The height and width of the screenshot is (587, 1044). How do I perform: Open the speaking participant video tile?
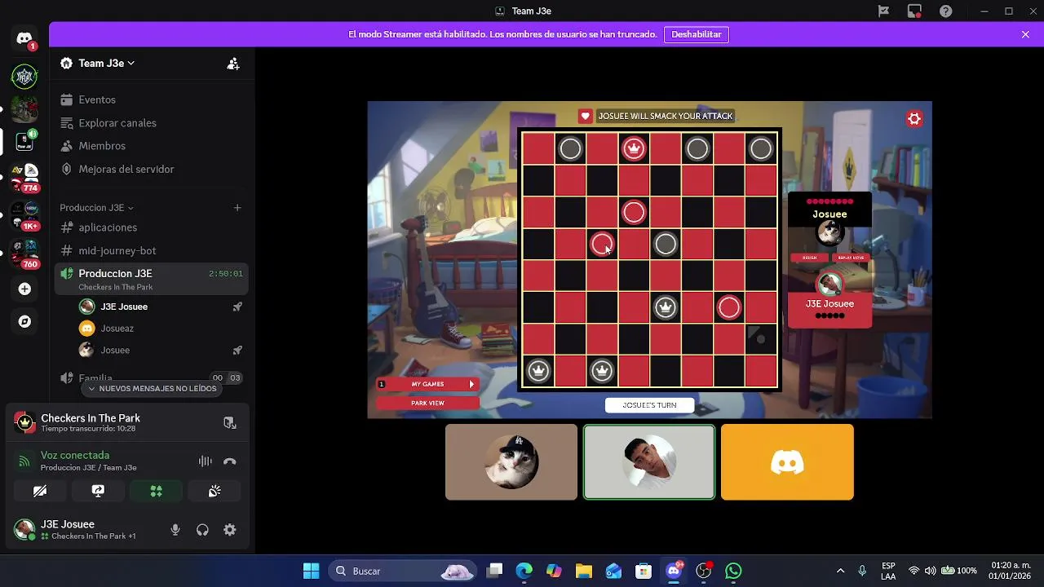[x=649, y=462]
